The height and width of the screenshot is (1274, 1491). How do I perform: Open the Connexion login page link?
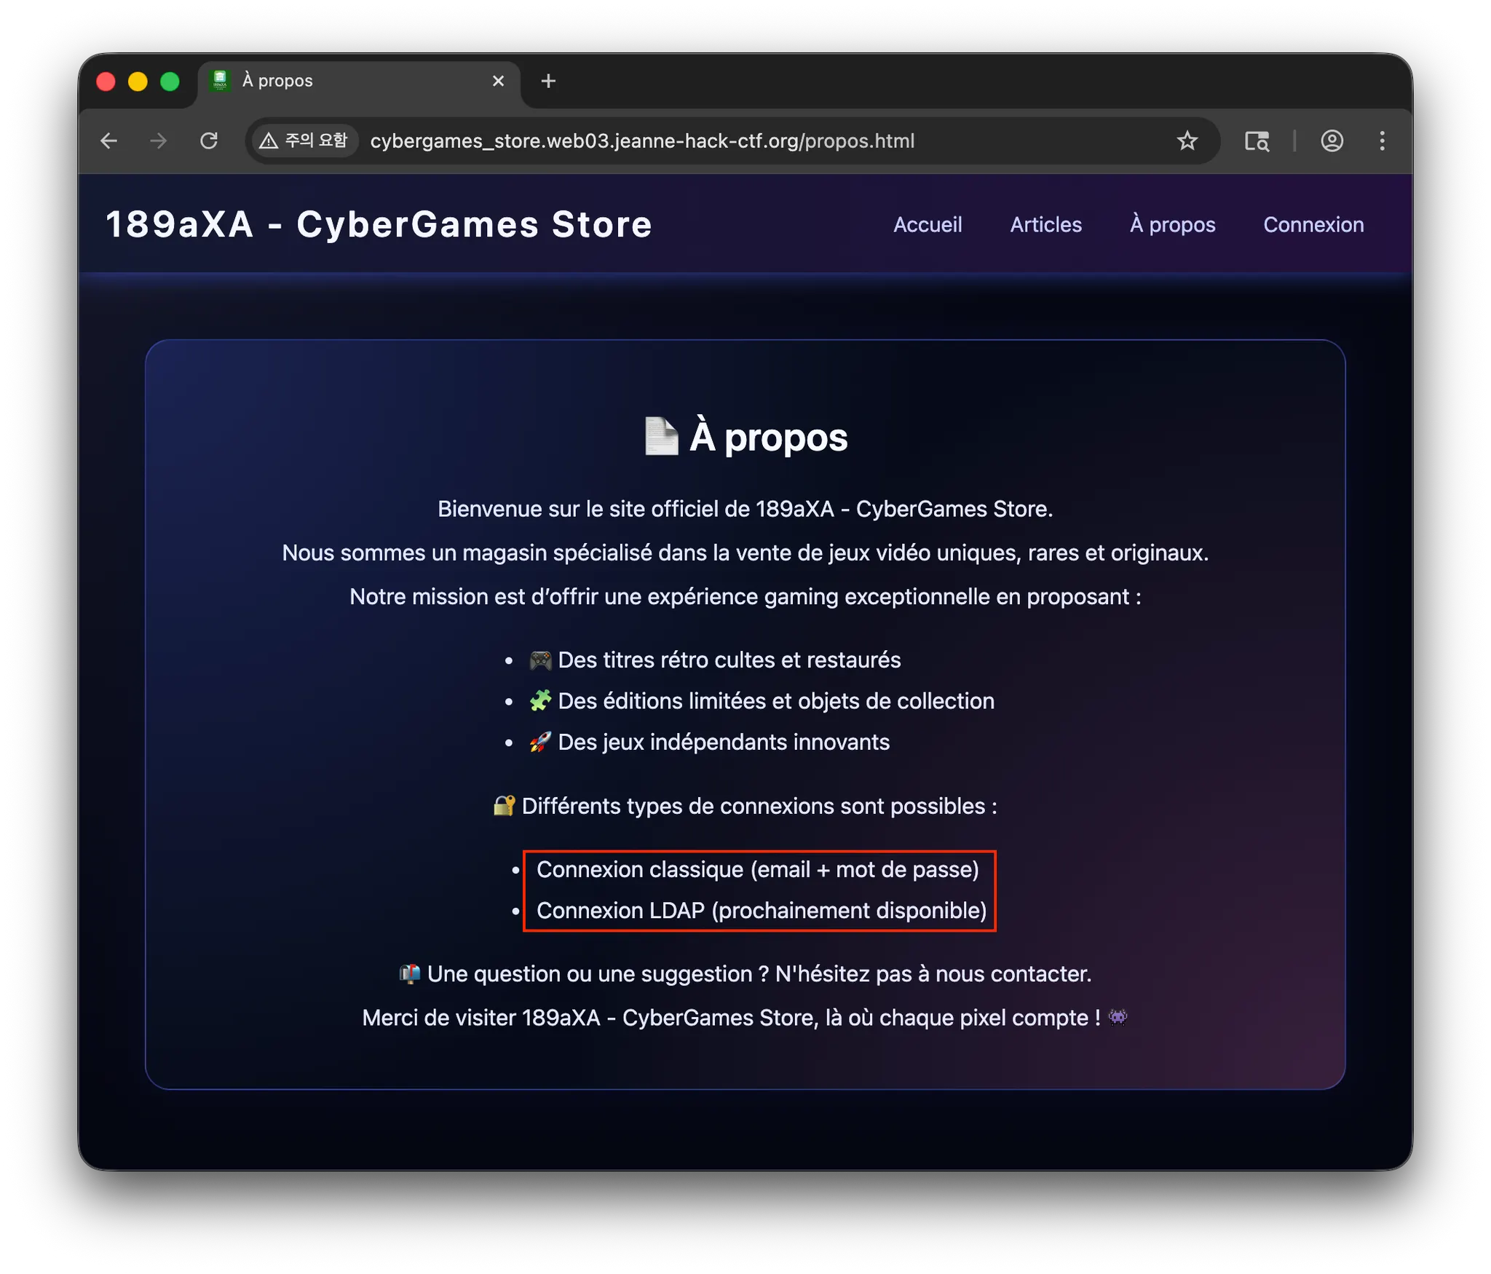coord(1313,225)
